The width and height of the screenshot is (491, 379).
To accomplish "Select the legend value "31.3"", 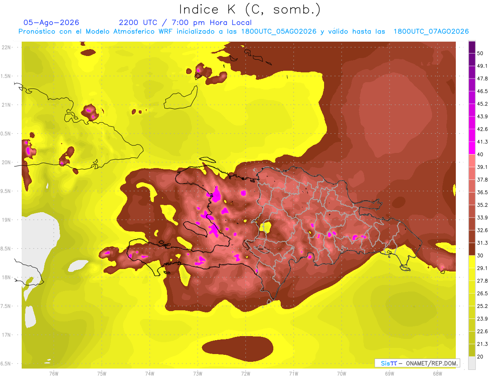I will 482,243.
